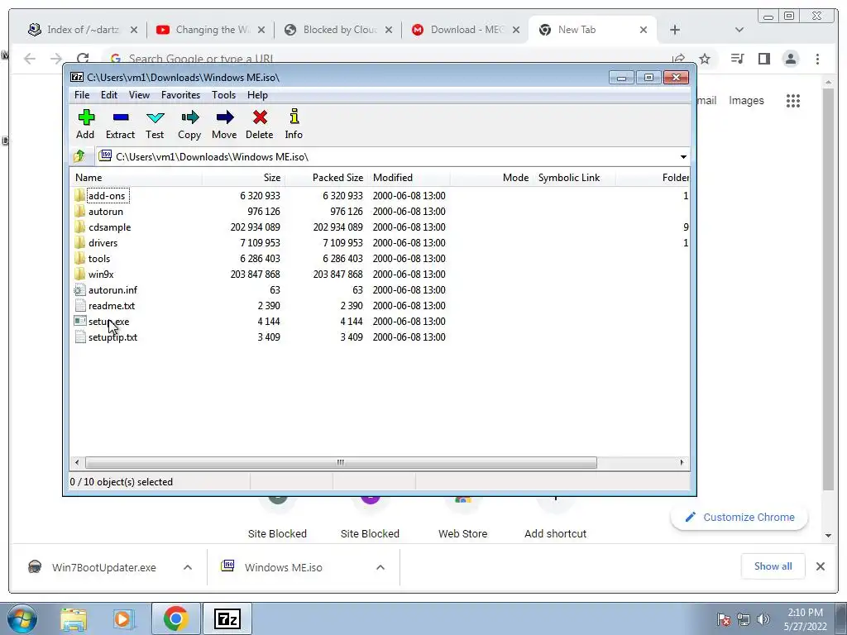Image resolution: width=847 pixels, height=635 pixels.
Task: Open 7-Zip Edit menu
Action: (x=109, y=95)
